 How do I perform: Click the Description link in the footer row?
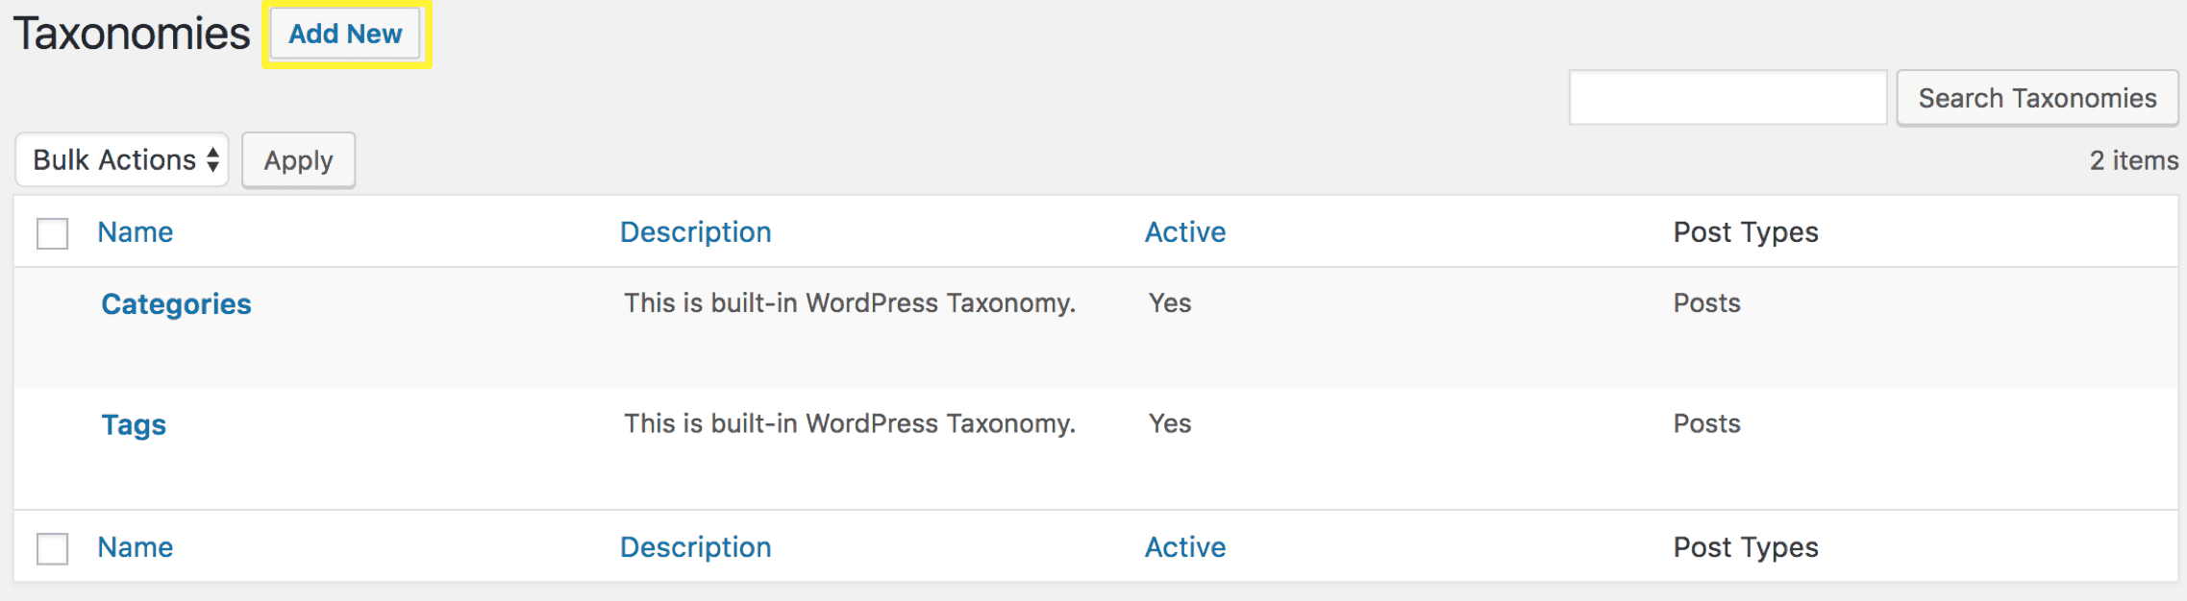coord(695,547)
